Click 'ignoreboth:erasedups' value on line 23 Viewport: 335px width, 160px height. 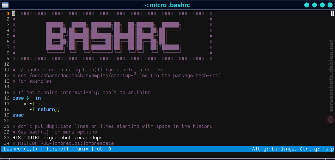(74, 137)
